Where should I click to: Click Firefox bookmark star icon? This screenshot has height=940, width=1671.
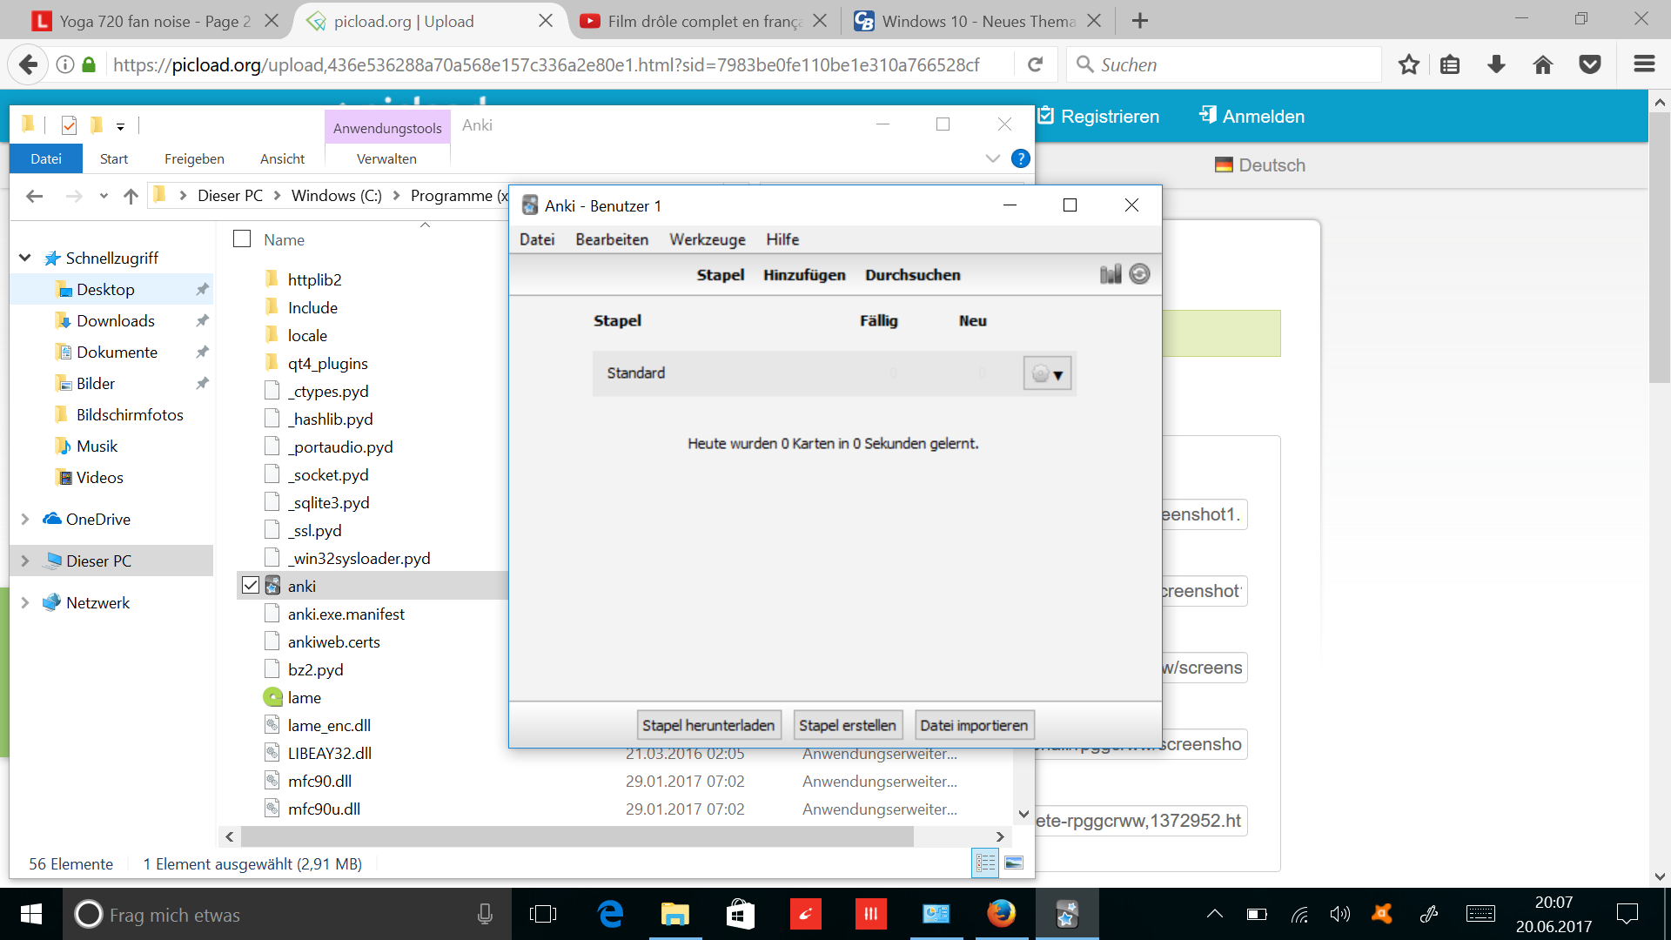1409,64
